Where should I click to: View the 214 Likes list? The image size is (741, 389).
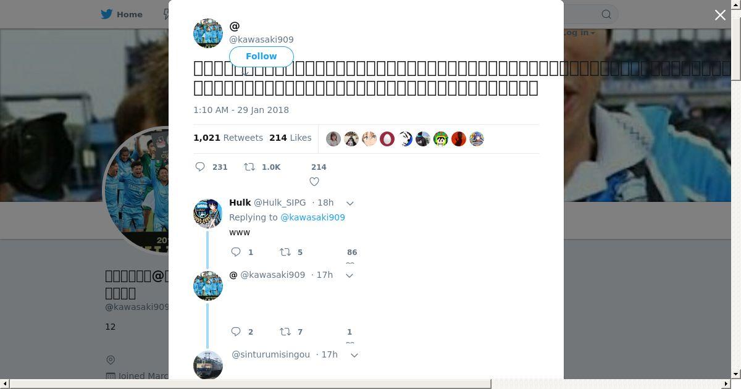click(x=290, y=138)
